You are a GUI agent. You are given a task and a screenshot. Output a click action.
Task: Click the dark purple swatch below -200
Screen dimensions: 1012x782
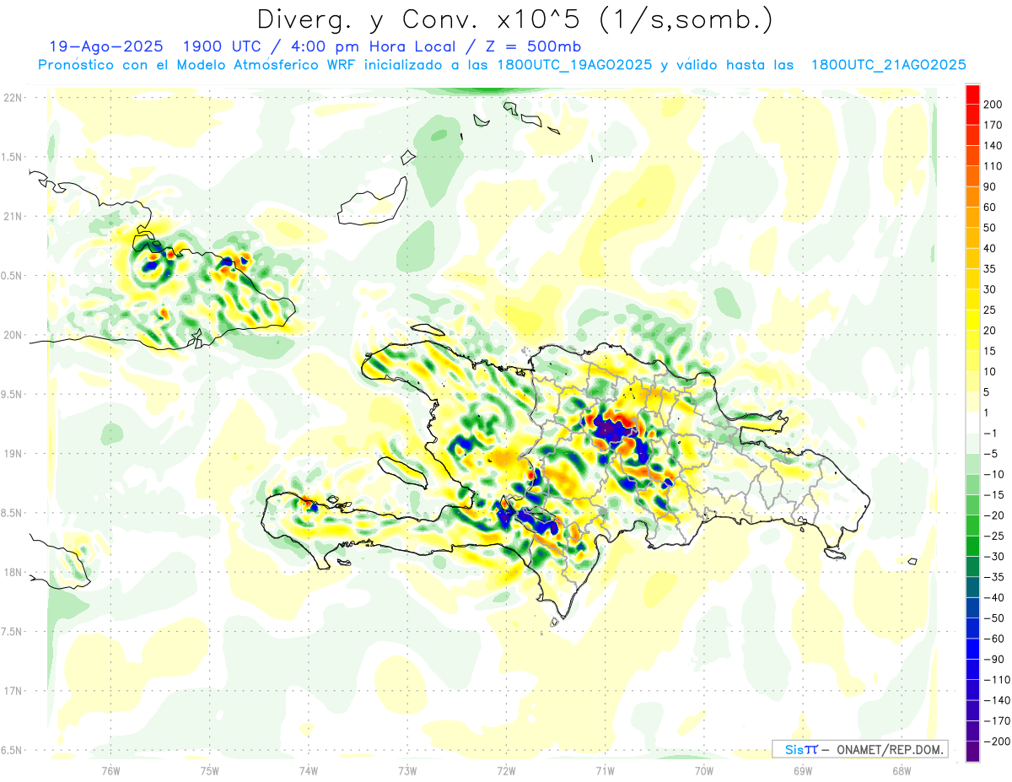pos(972,751)
